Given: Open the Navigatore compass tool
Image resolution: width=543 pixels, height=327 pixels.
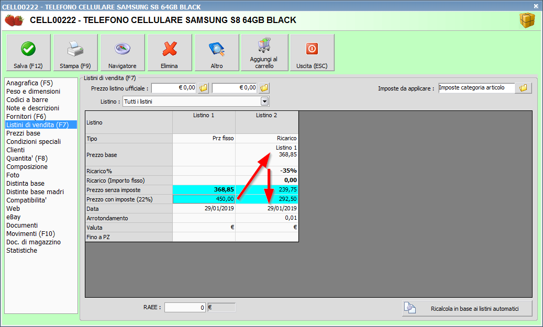Looking at the screenshot, I should tap(122, 53).
